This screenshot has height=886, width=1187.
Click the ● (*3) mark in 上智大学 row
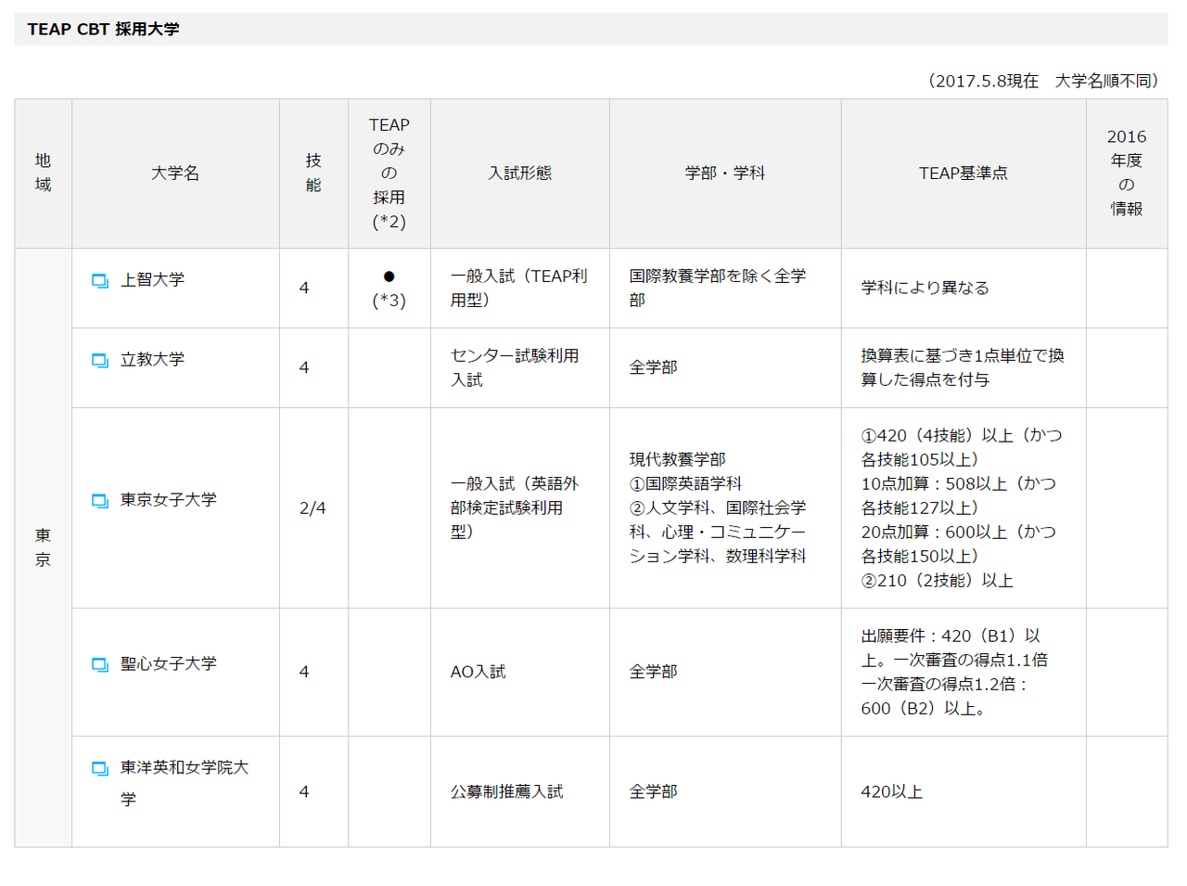point(389,289)
